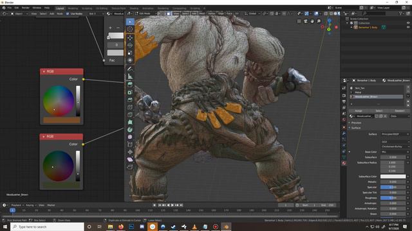
Task: Toggle viewport overlays button
Action: coord(316,13)
